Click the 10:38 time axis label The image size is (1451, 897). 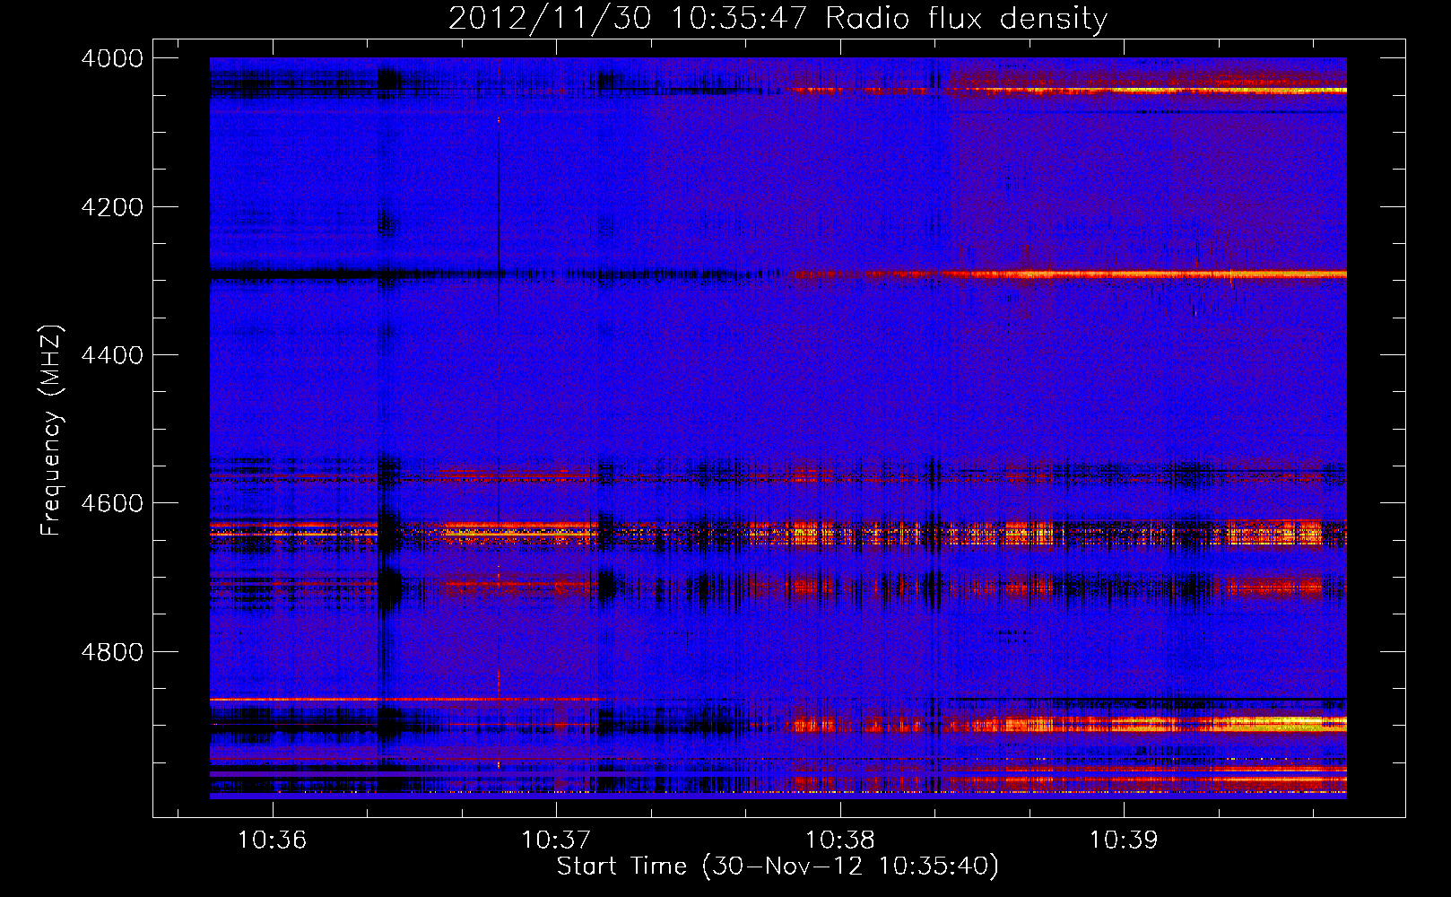pos(839,840)
